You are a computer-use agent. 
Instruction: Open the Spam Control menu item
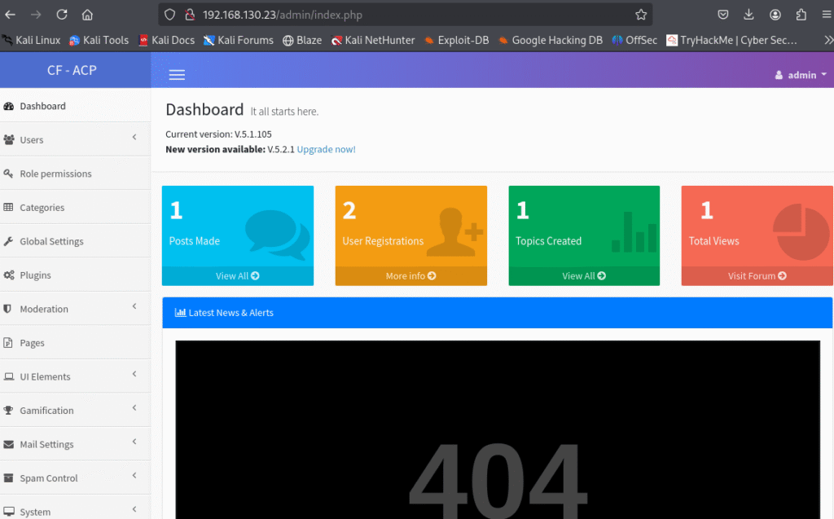coord(49,478)
